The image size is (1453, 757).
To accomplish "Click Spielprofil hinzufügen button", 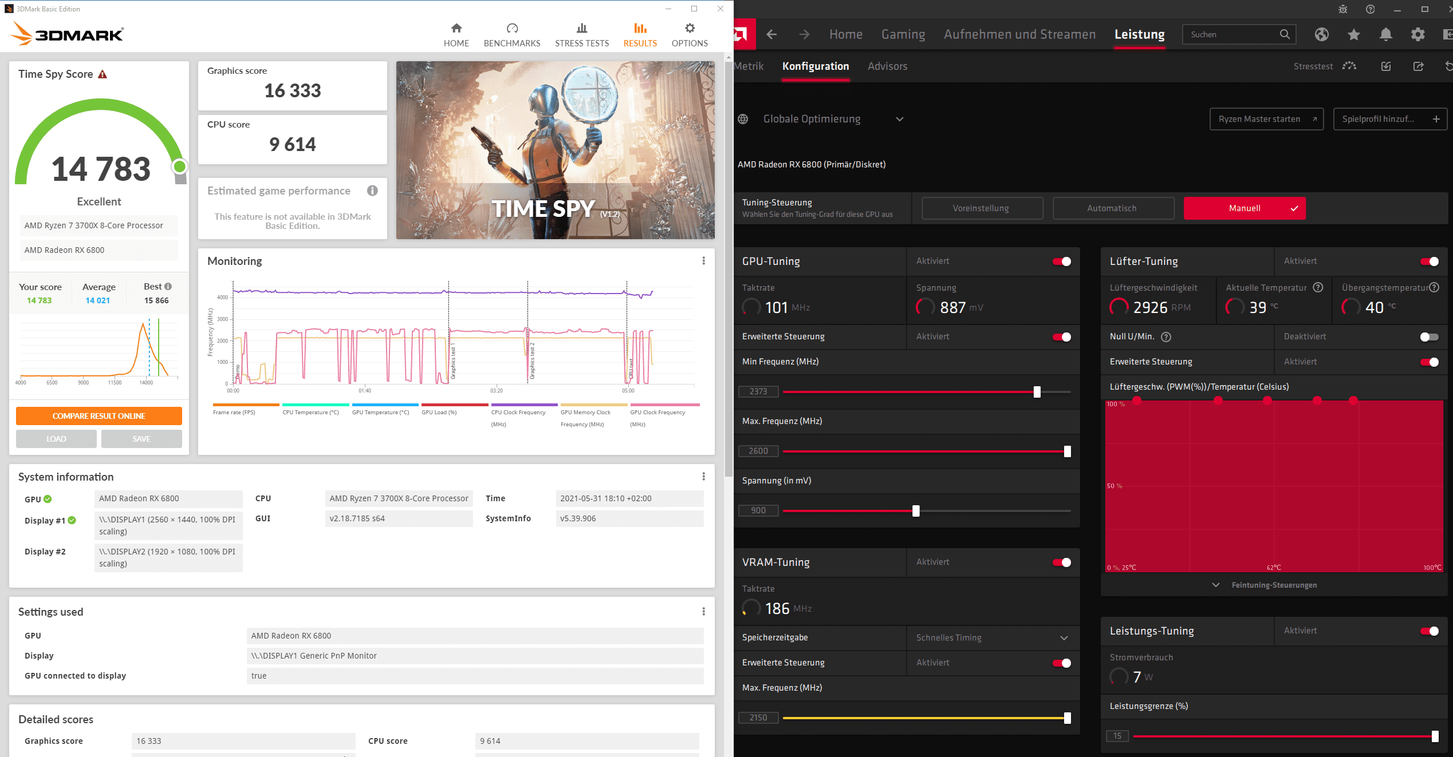I will click(x=1390, y=119).
